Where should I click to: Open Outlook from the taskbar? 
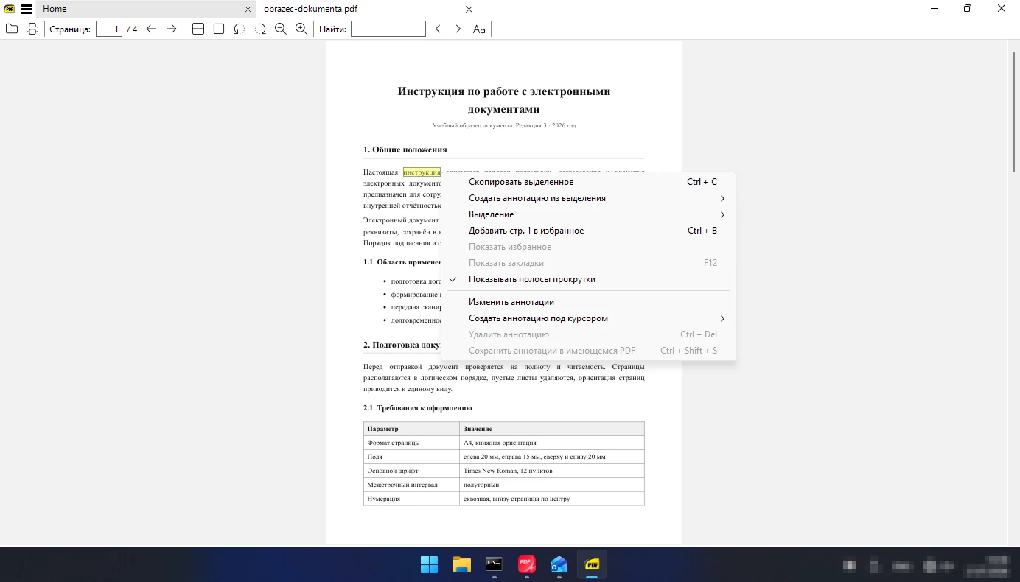[559, 565]
